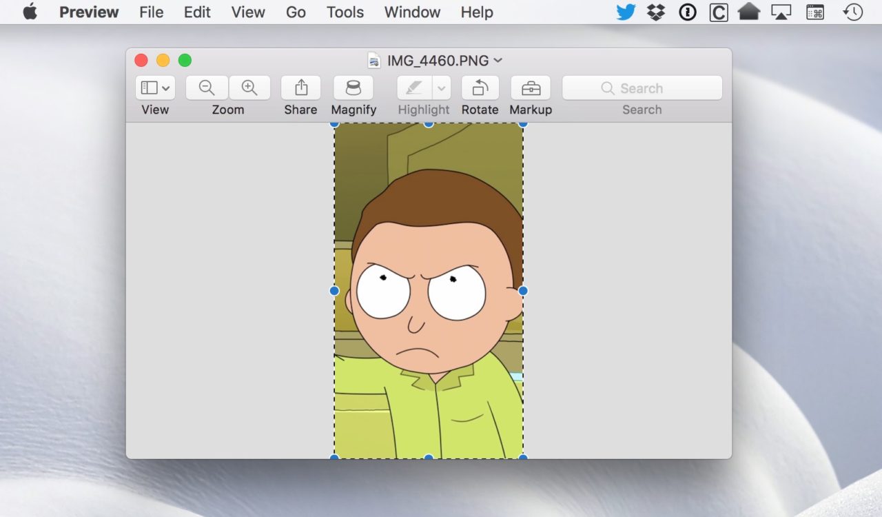The height and width of the screenshot is (517, 882).
Task: Zoom in on the image
Action: (249, 88)
